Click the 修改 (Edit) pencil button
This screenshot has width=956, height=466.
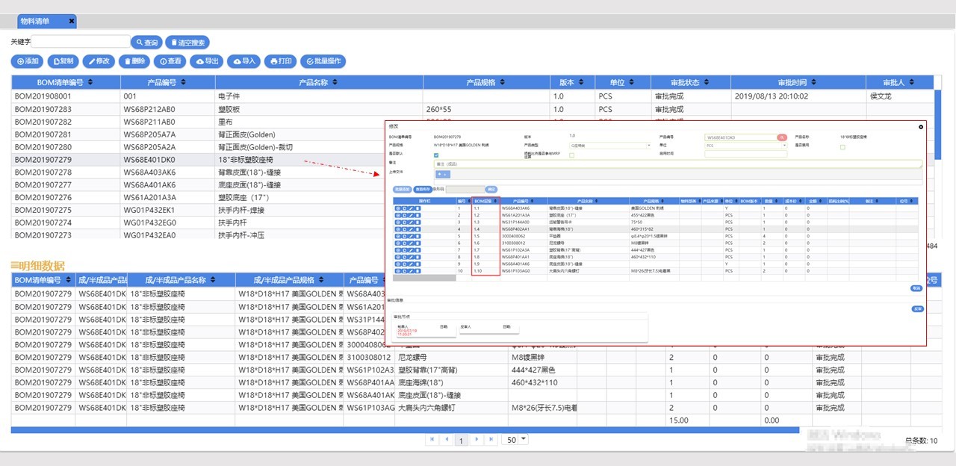click(99, 61)
